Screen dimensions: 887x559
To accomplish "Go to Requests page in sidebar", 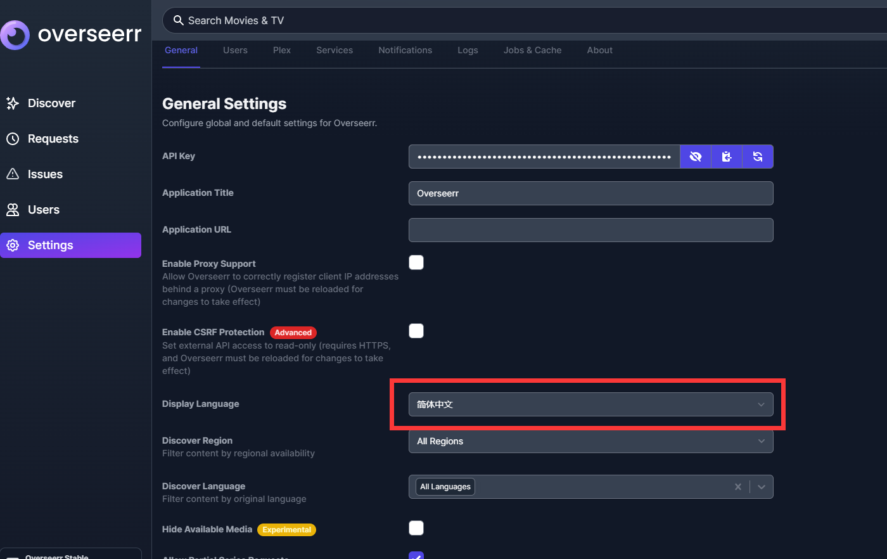I will (x=53, y=139).
